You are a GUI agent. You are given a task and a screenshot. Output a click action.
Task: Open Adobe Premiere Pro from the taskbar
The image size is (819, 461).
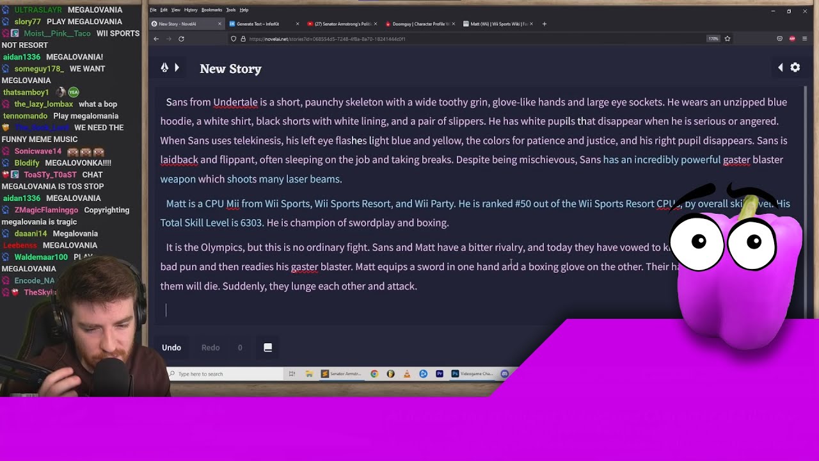[x=440, y=374]
